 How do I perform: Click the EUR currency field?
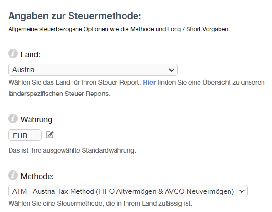tap(25, 135)
